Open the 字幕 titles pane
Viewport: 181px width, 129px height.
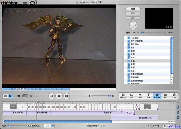(x=148, y=96)
